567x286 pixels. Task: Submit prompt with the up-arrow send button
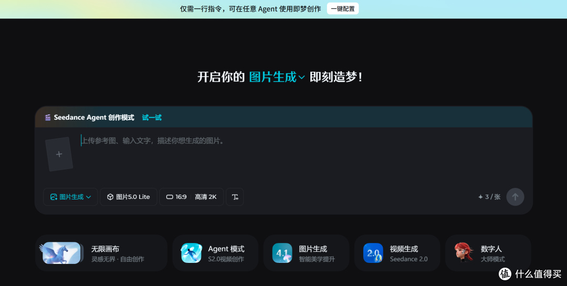click(515, 197)
